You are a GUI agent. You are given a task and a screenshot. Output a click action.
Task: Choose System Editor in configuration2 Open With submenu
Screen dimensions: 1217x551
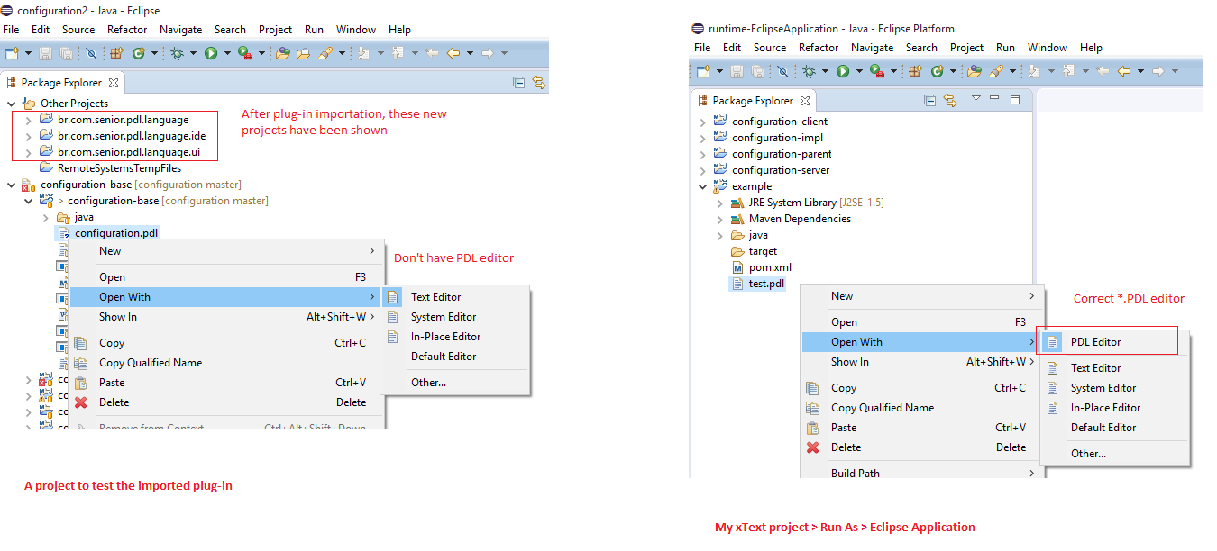pos(454,317)
